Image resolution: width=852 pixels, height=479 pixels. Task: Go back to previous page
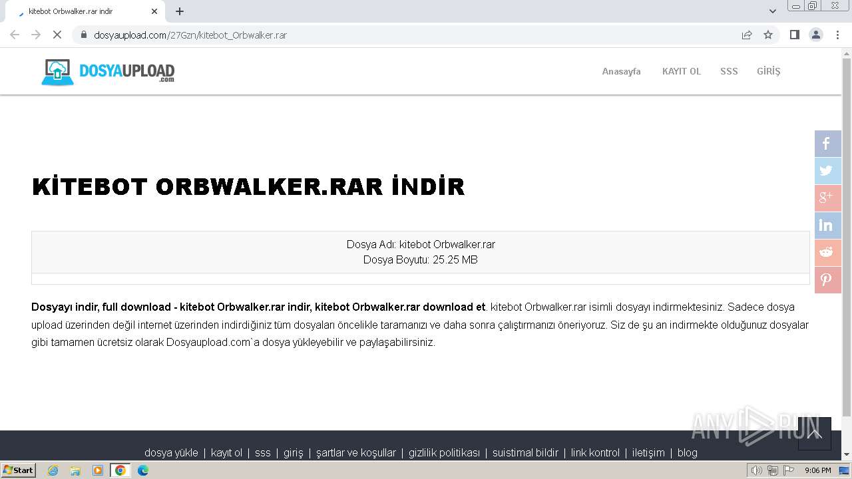click(15, 35)
